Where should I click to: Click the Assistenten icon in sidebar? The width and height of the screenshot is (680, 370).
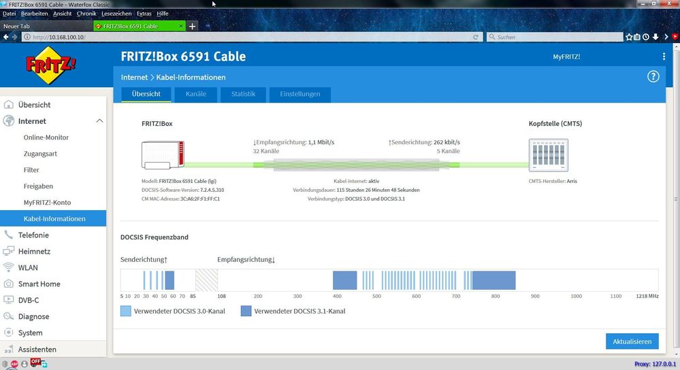(x=8, y=349)
